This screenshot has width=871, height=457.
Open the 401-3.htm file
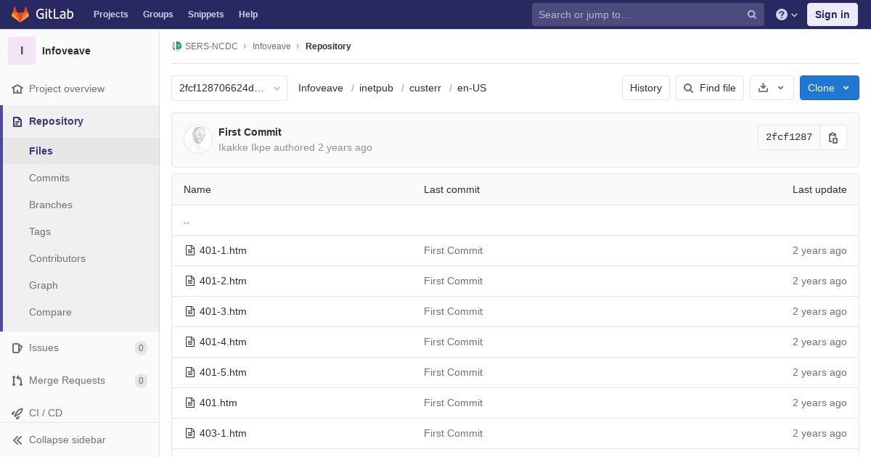click(x=223, y=312)
